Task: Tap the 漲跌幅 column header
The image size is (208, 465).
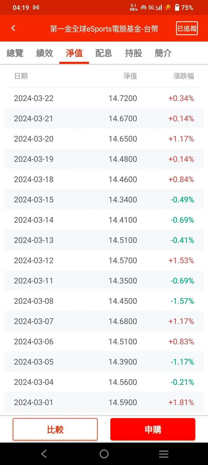Action: pos(184,76)
